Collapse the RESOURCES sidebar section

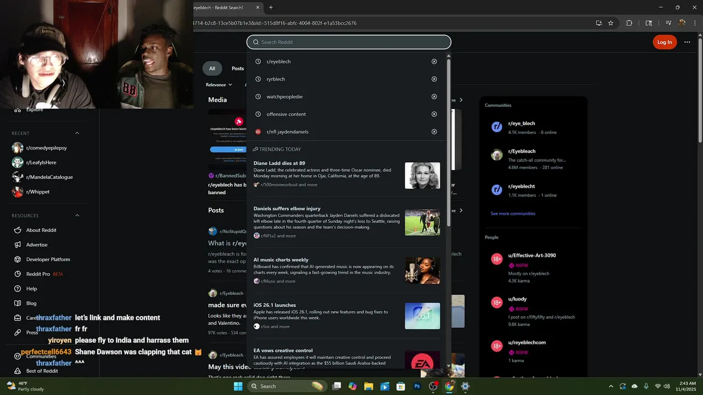[77, 216]
